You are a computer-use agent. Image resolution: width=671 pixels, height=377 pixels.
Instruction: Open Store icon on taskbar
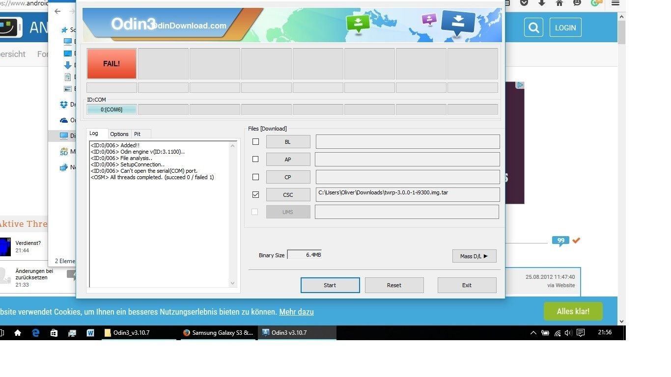[54, 333]
